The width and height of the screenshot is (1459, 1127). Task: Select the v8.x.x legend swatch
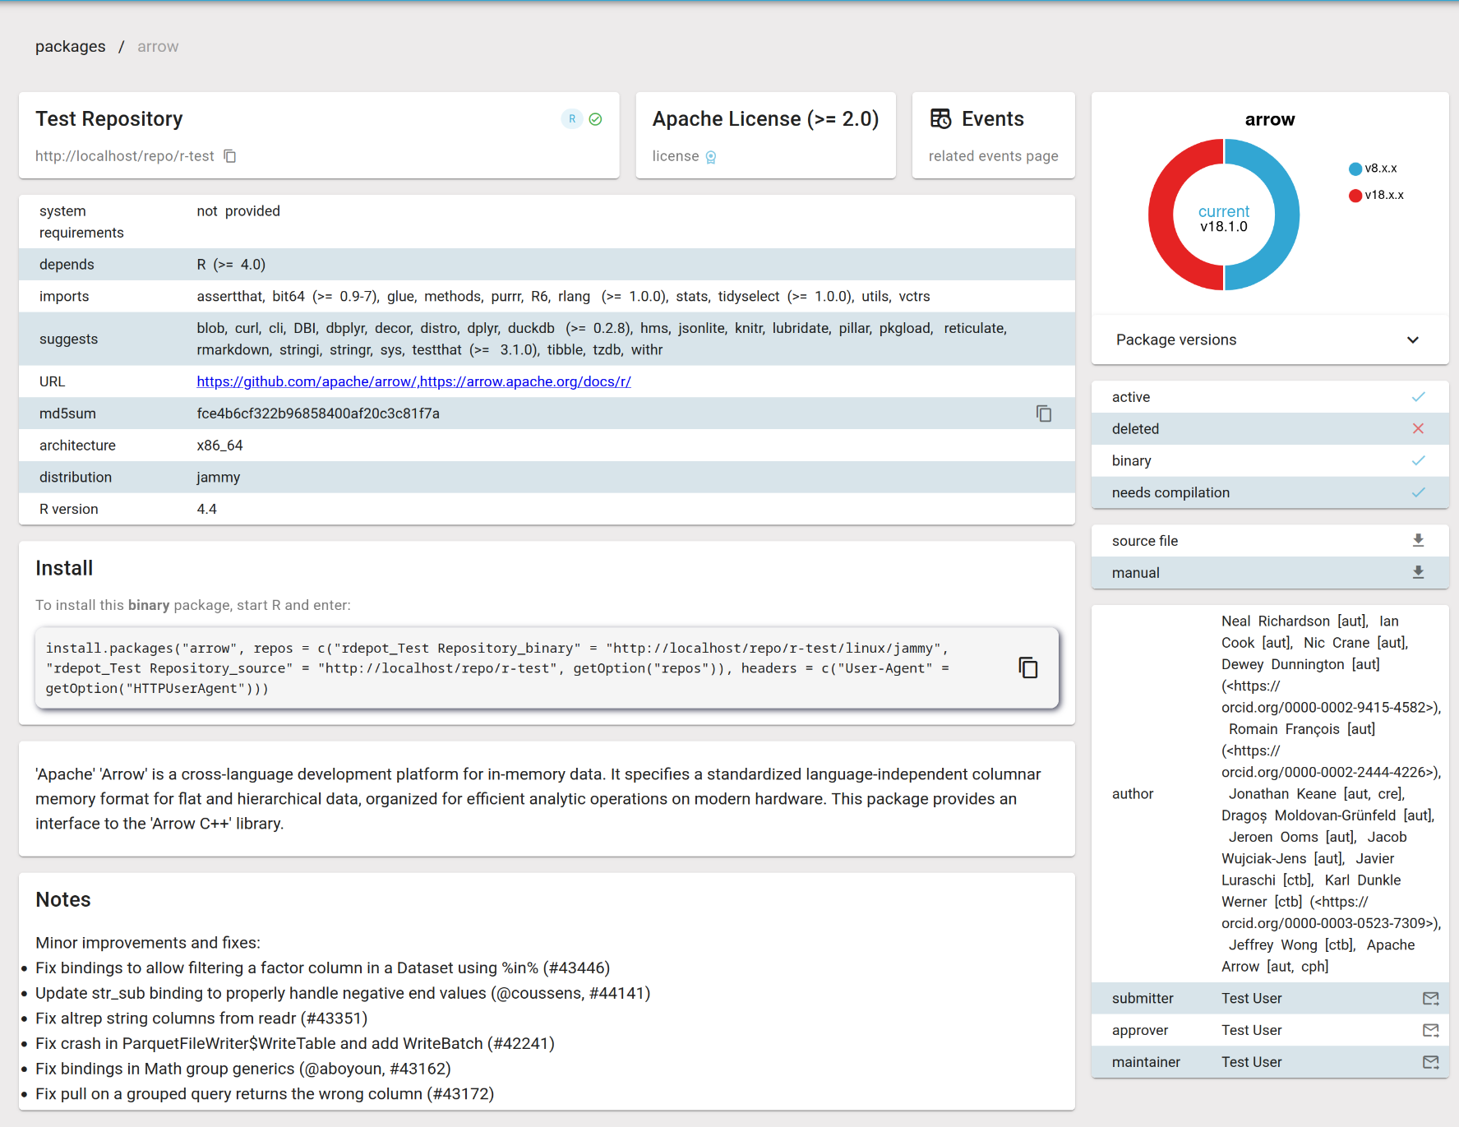1355,169
